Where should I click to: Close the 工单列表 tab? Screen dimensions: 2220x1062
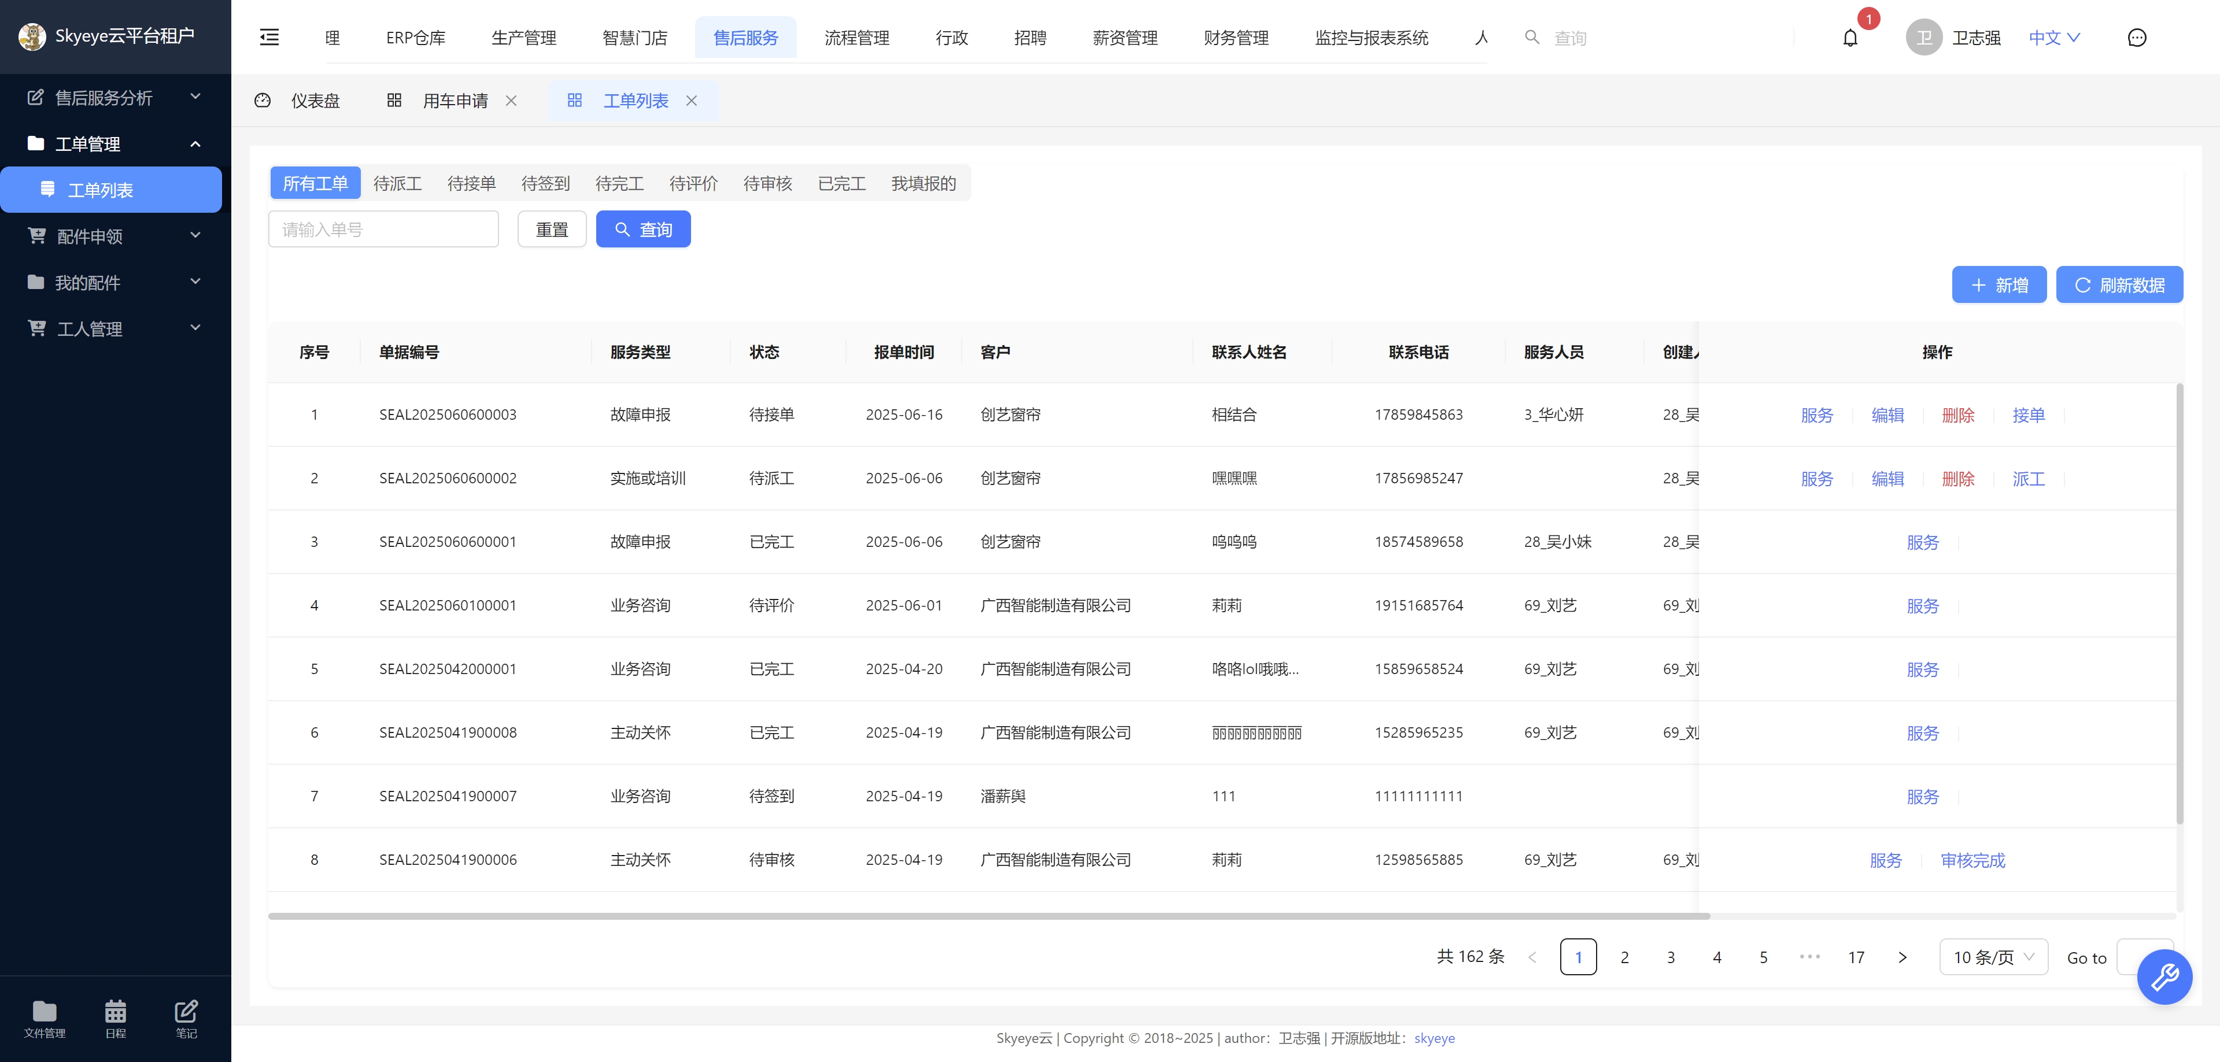pos(691,101)
